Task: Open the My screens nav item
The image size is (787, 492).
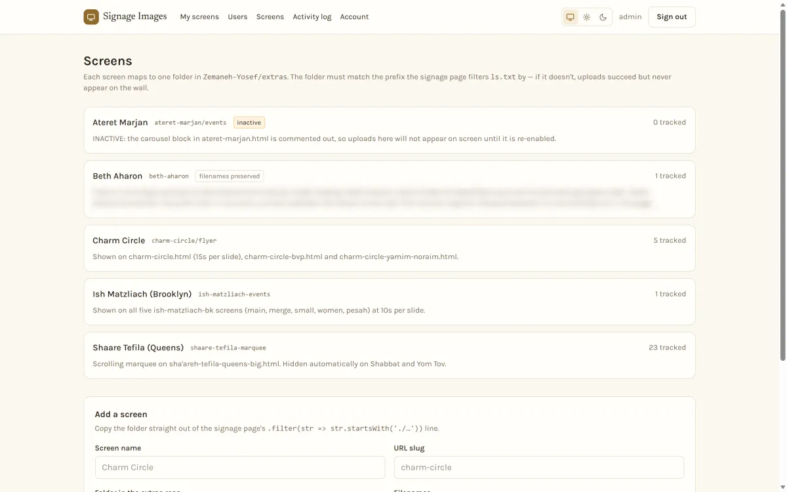Action: coord(199,17)
